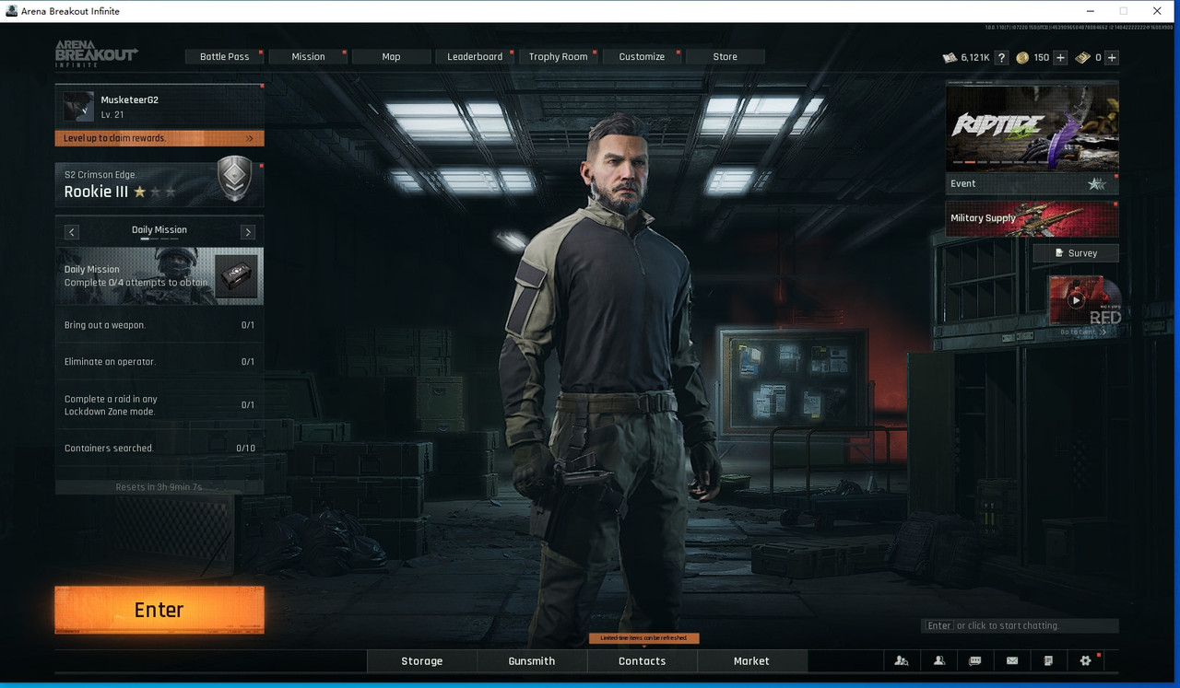Viewport: 1180px width, 688px height.
Task: Open the Battle Pass tab
Action: (x=225, y=56)
